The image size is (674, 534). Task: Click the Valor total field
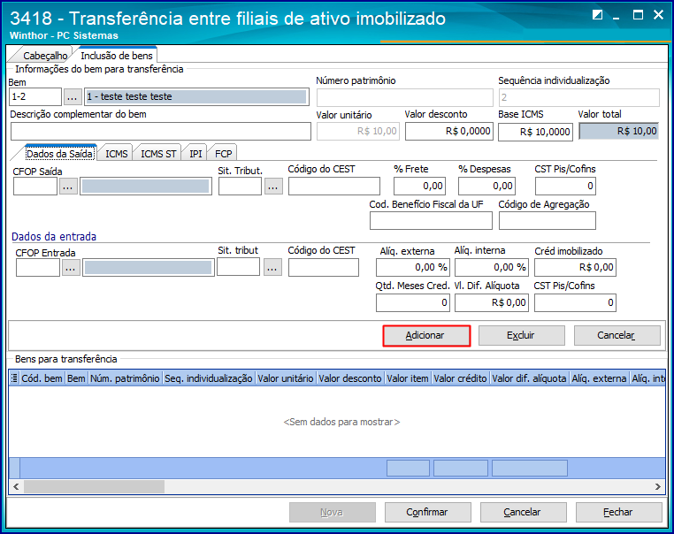(x=618, y=131)
